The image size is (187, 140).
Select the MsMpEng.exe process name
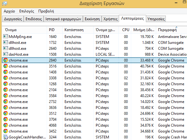pos(20,36)
